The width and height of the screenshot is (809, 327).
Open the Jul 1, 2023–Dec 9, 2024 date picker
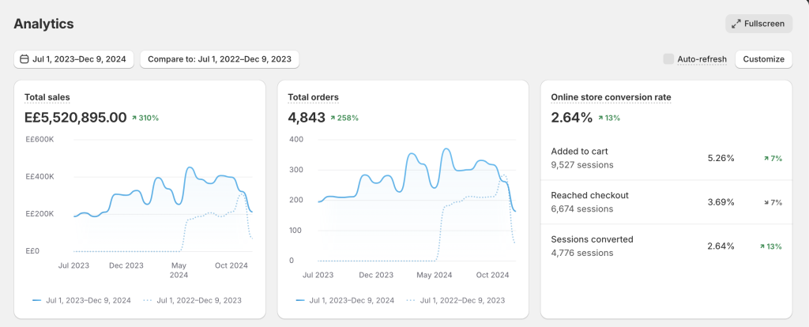point(73,59)
